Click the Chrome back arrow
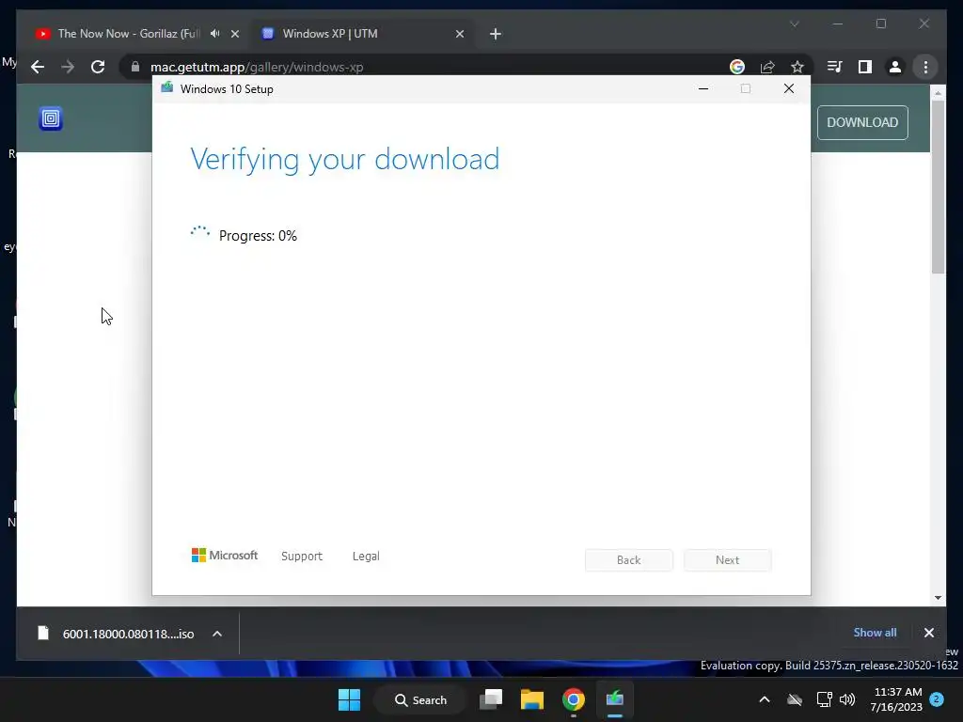963x722 pixels. pyautogui.click(x=38, y=67)
